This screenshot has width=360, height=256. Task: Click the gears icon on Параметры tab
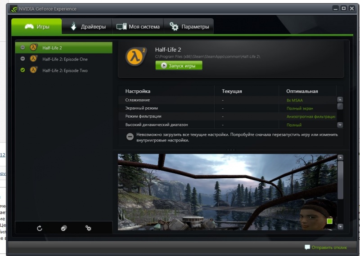[x=174, y=26]
